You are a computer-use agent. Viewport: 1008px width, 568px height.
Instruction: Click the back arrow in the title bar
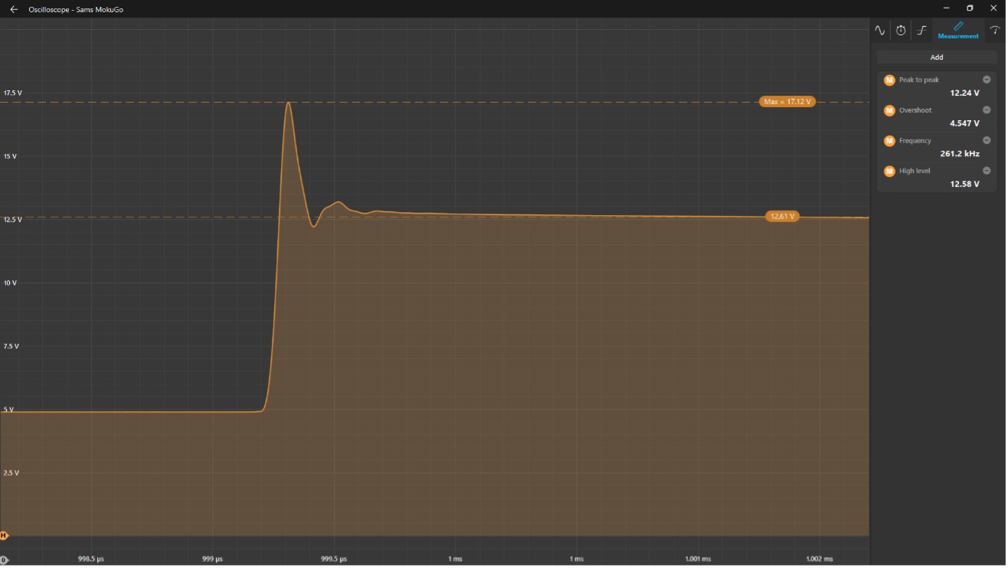tap(14, 9)
